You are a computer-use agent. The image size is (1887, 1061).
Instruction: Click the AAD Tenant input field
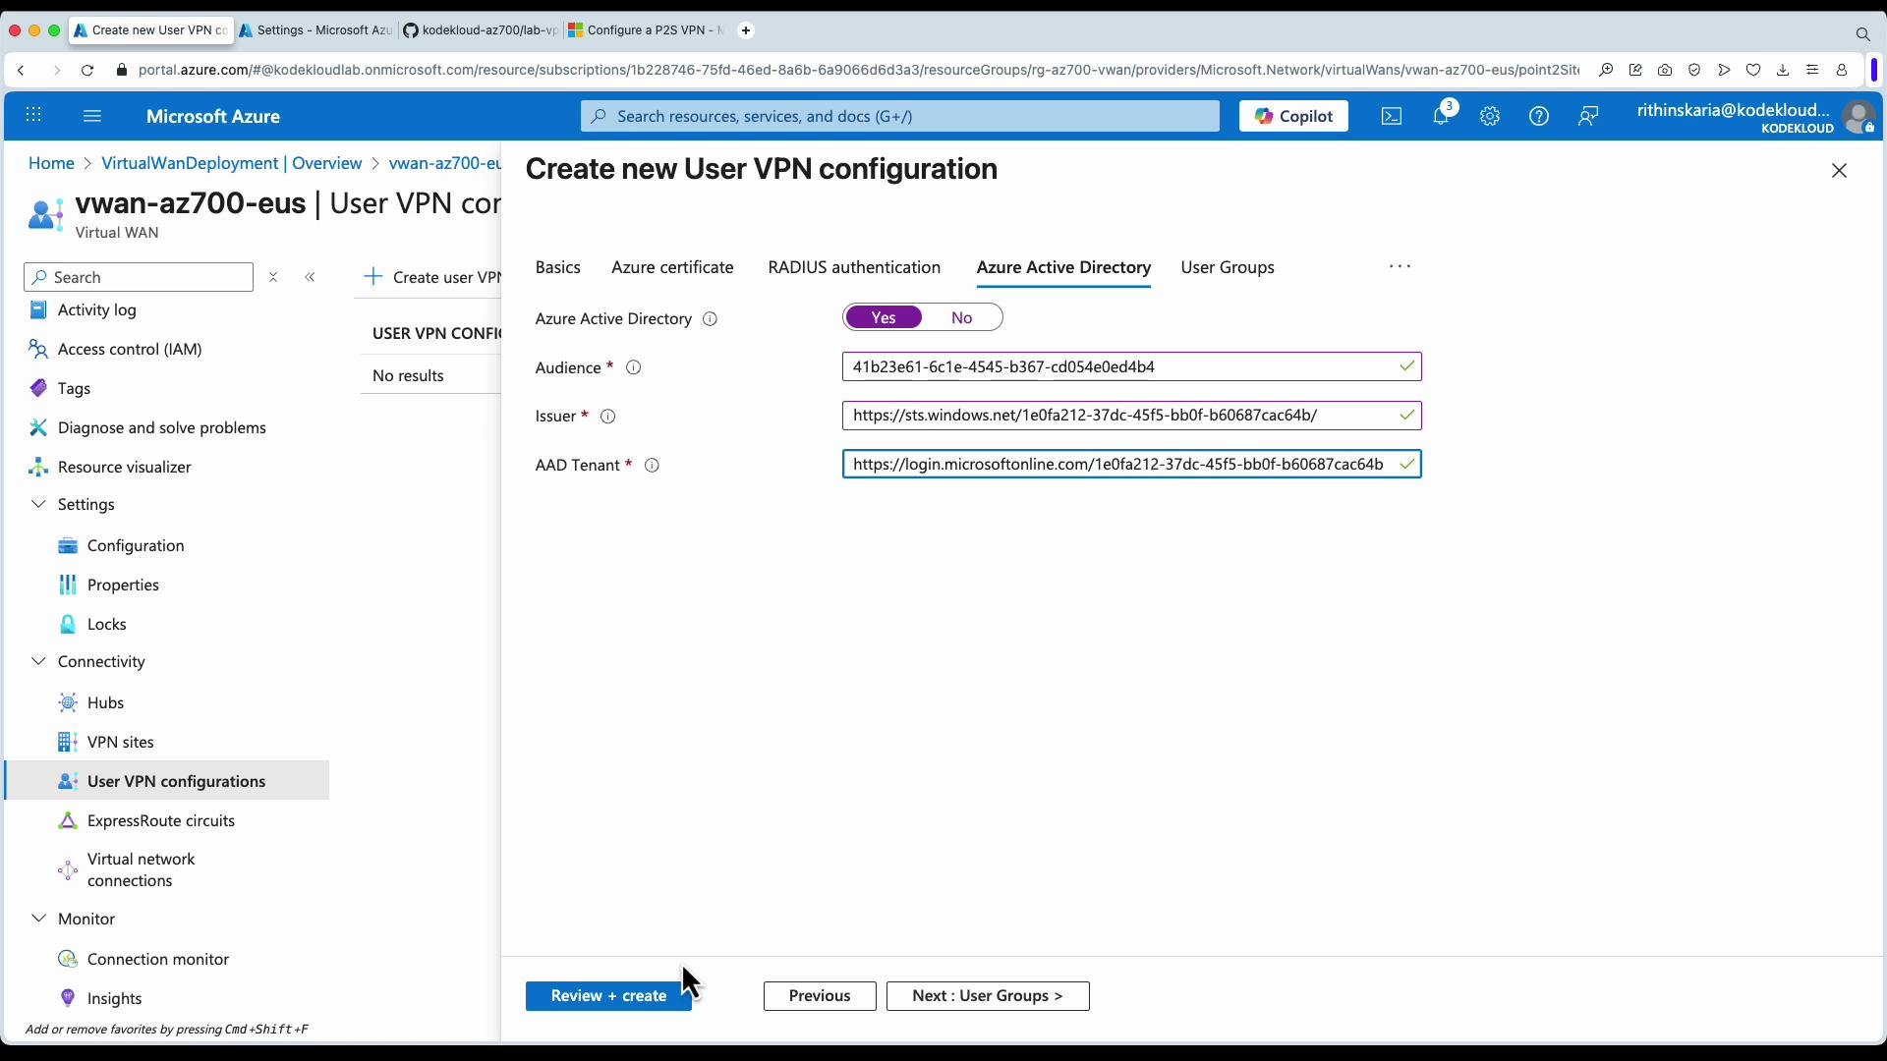click(1132, 465)
